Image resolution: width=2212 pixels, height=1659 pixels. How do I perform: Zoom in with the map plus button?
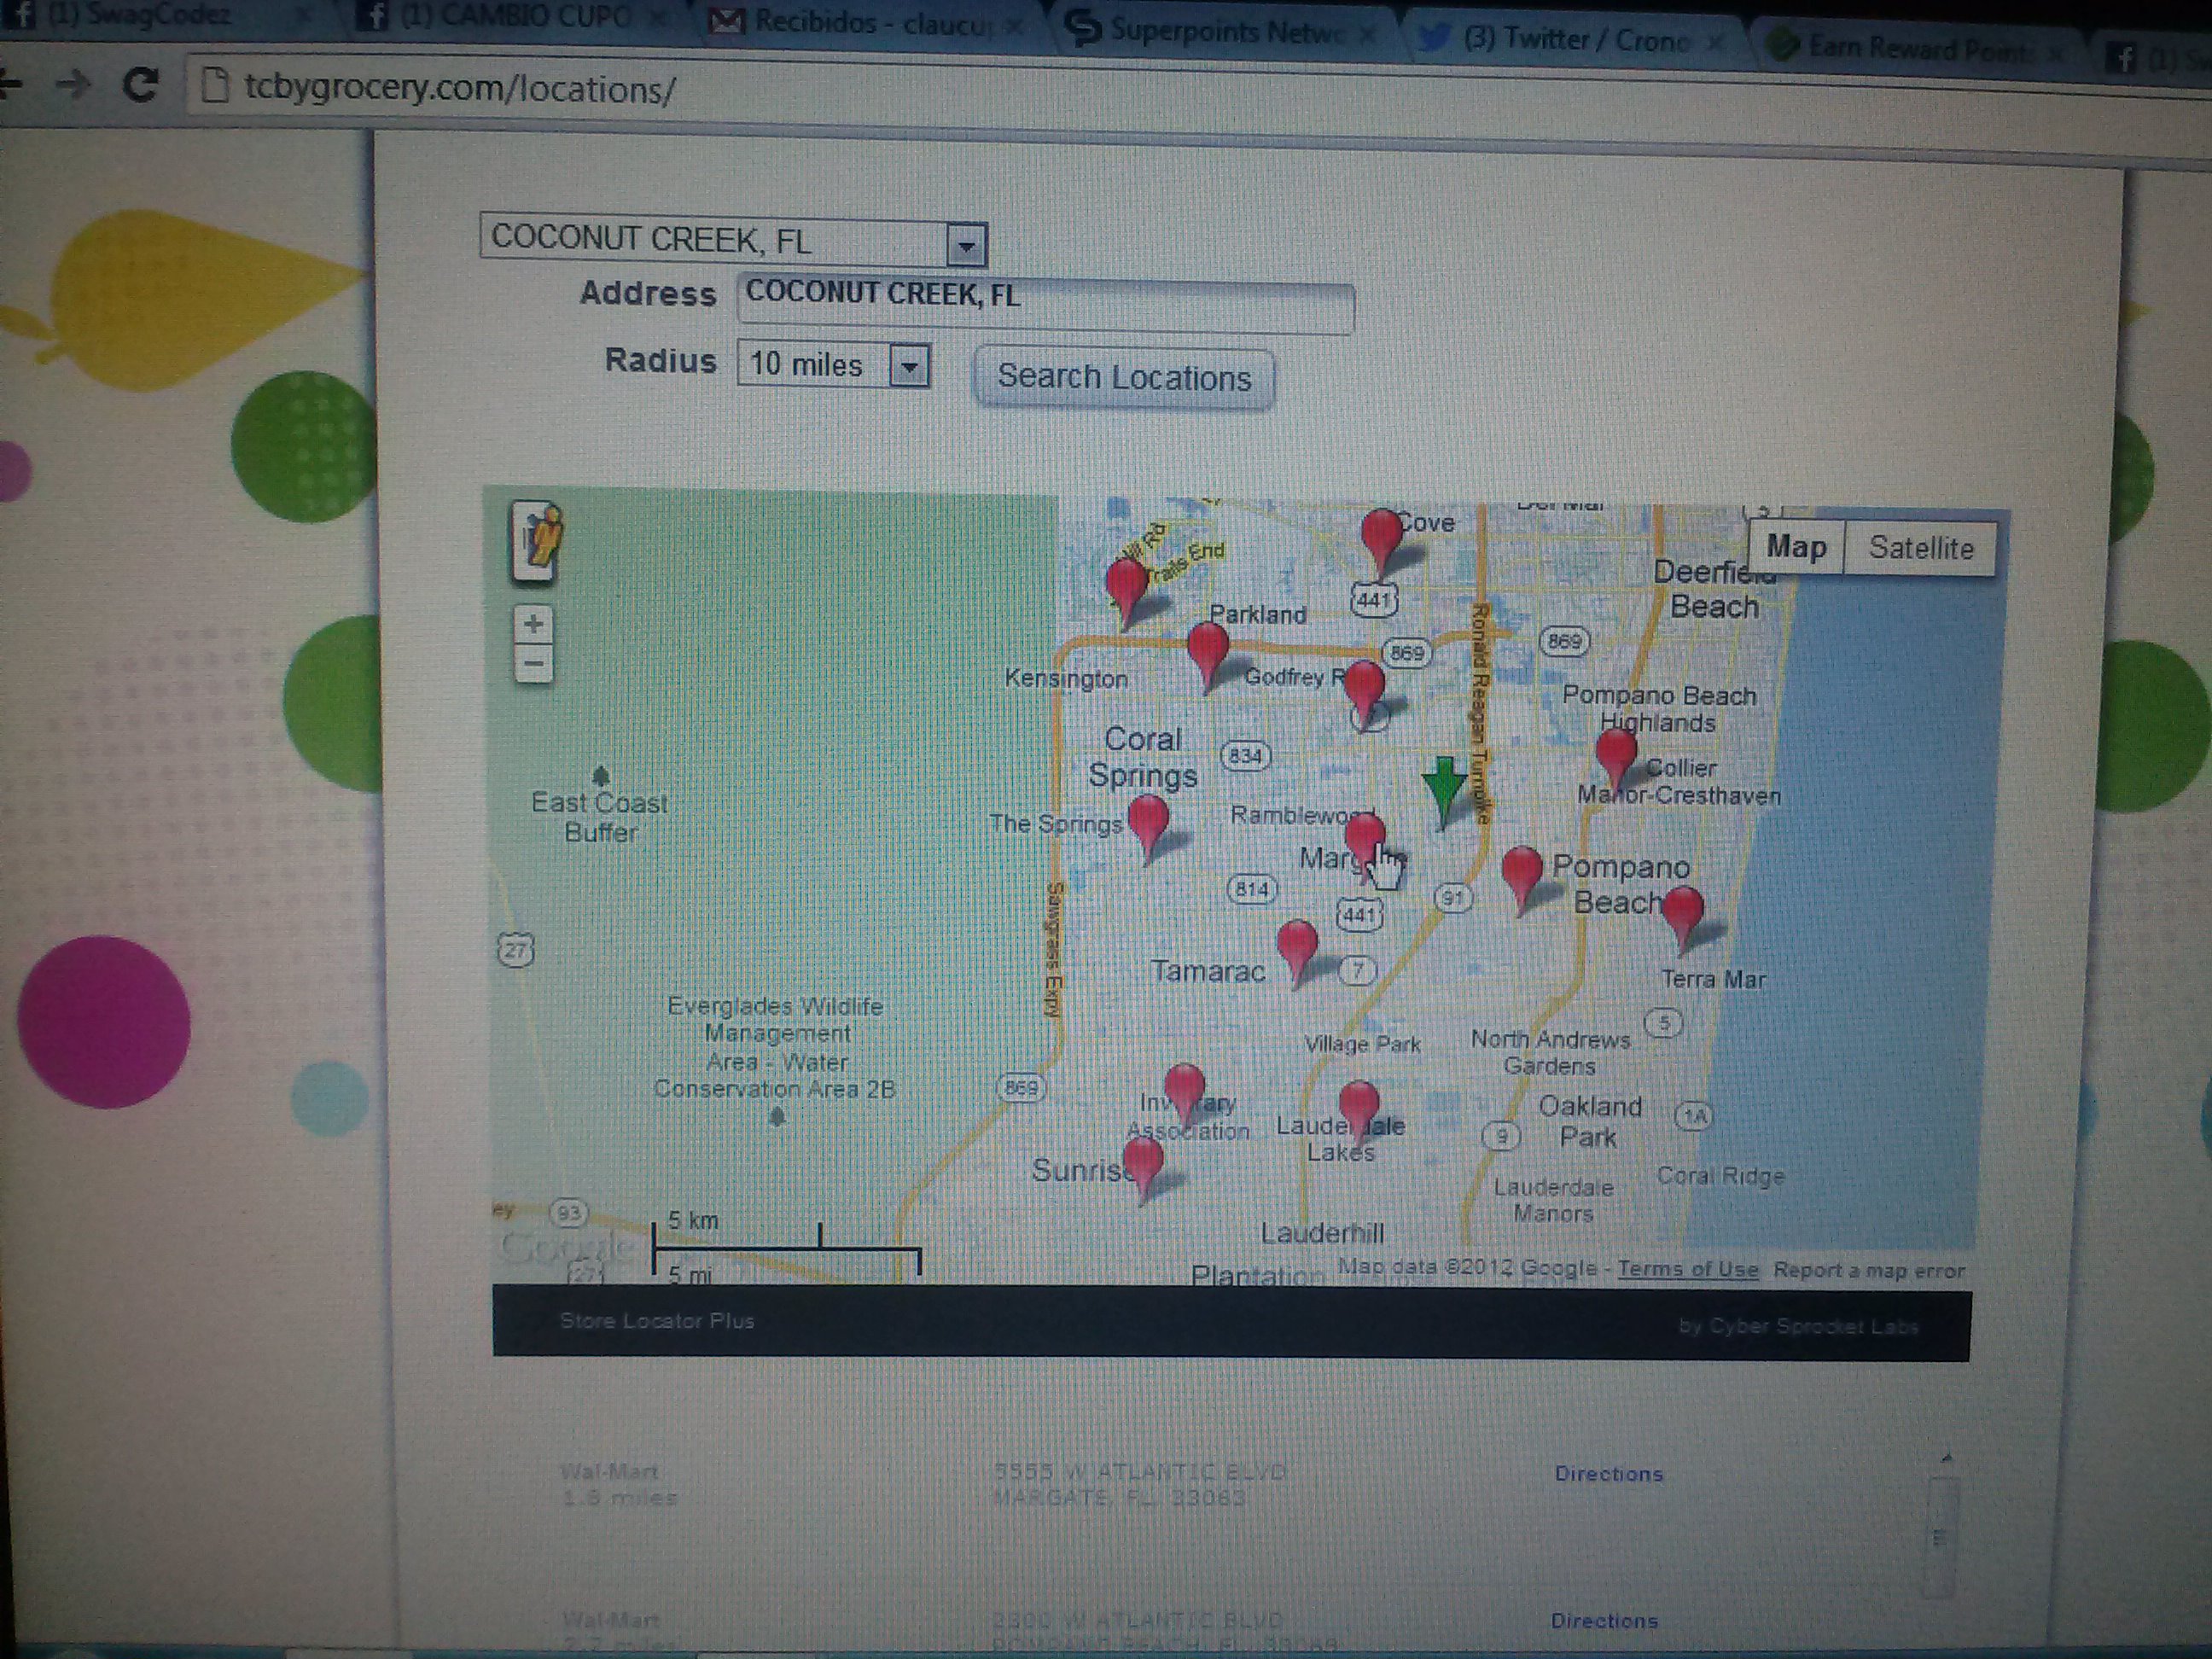point(533,624)
